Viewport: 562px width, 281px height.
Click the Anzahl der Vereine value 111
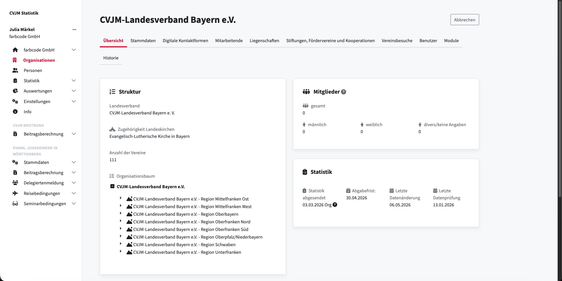(113, 160)
